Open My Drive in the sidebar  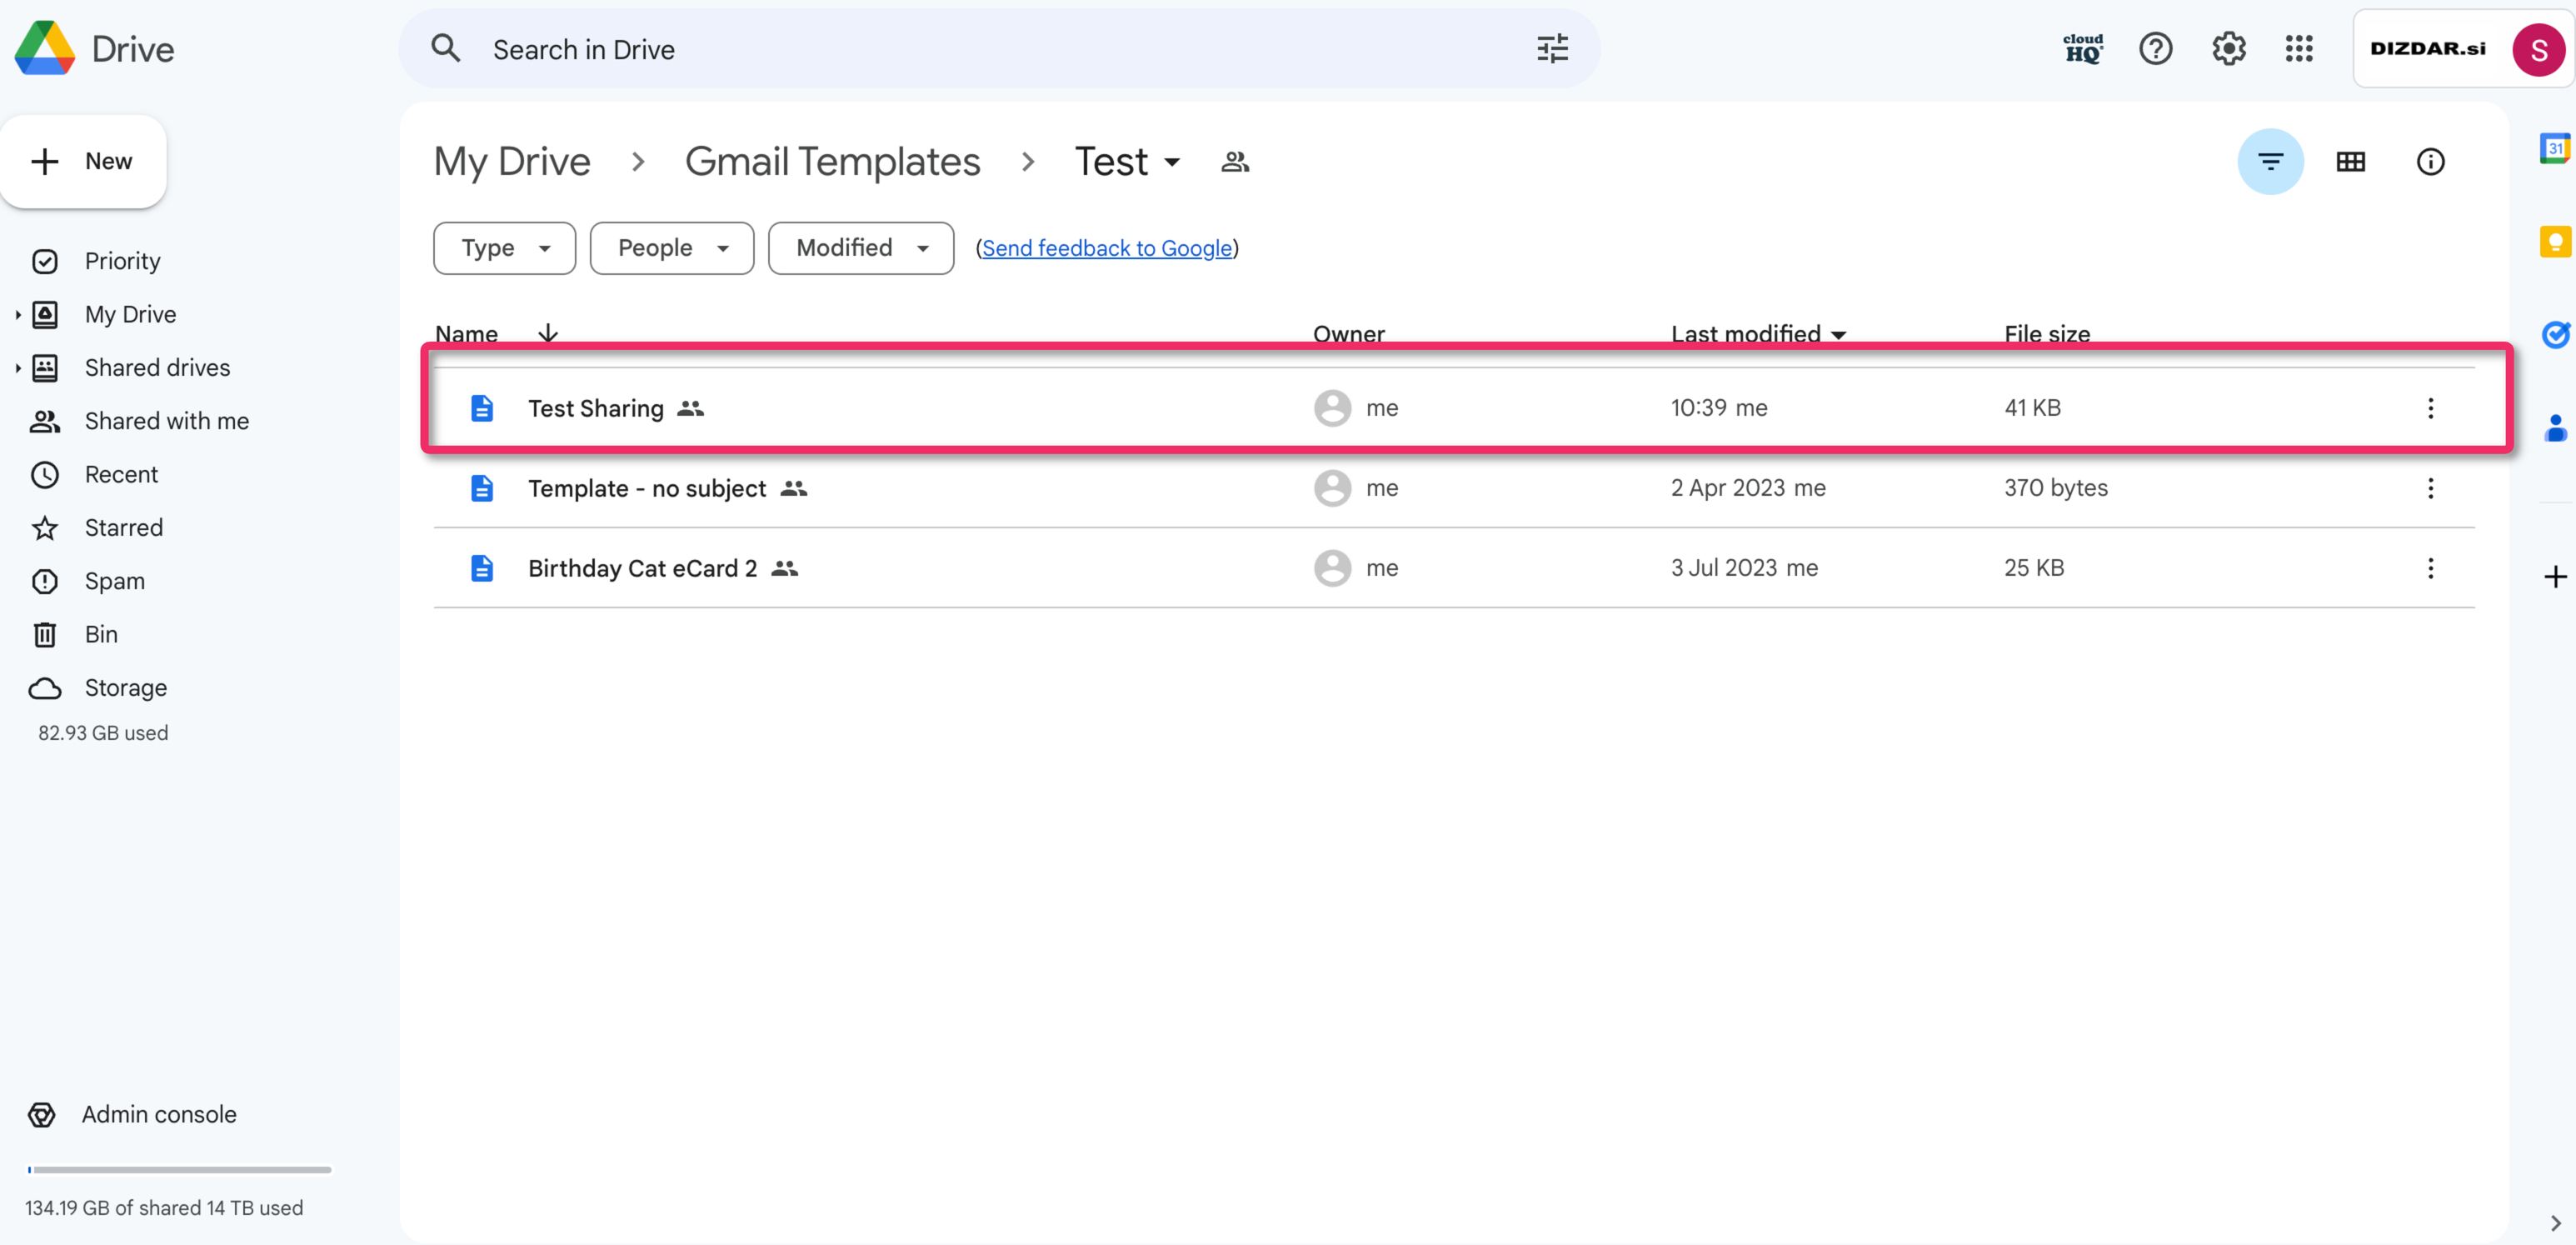[130, 314]
